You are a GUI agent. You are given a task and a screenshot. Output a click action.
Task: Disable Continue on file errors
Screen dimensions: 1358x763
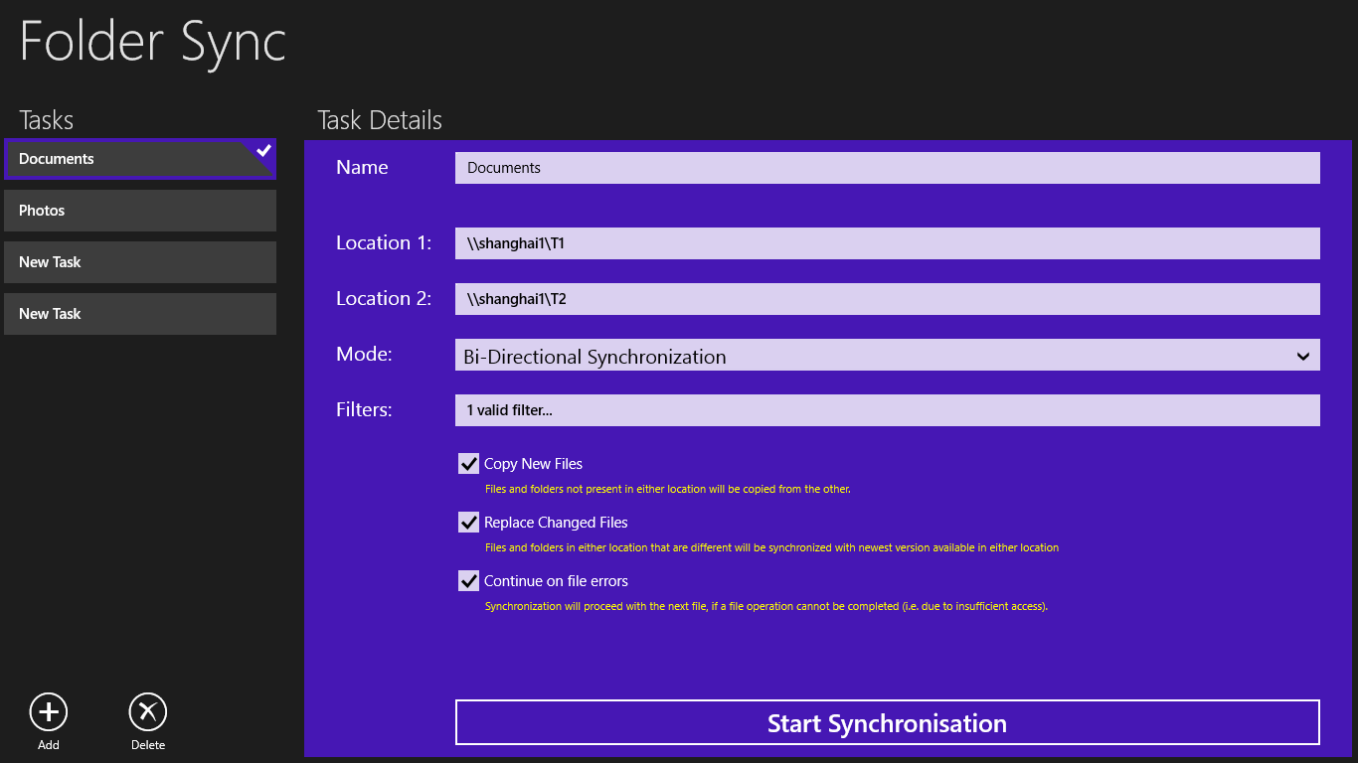coord(468,580)
